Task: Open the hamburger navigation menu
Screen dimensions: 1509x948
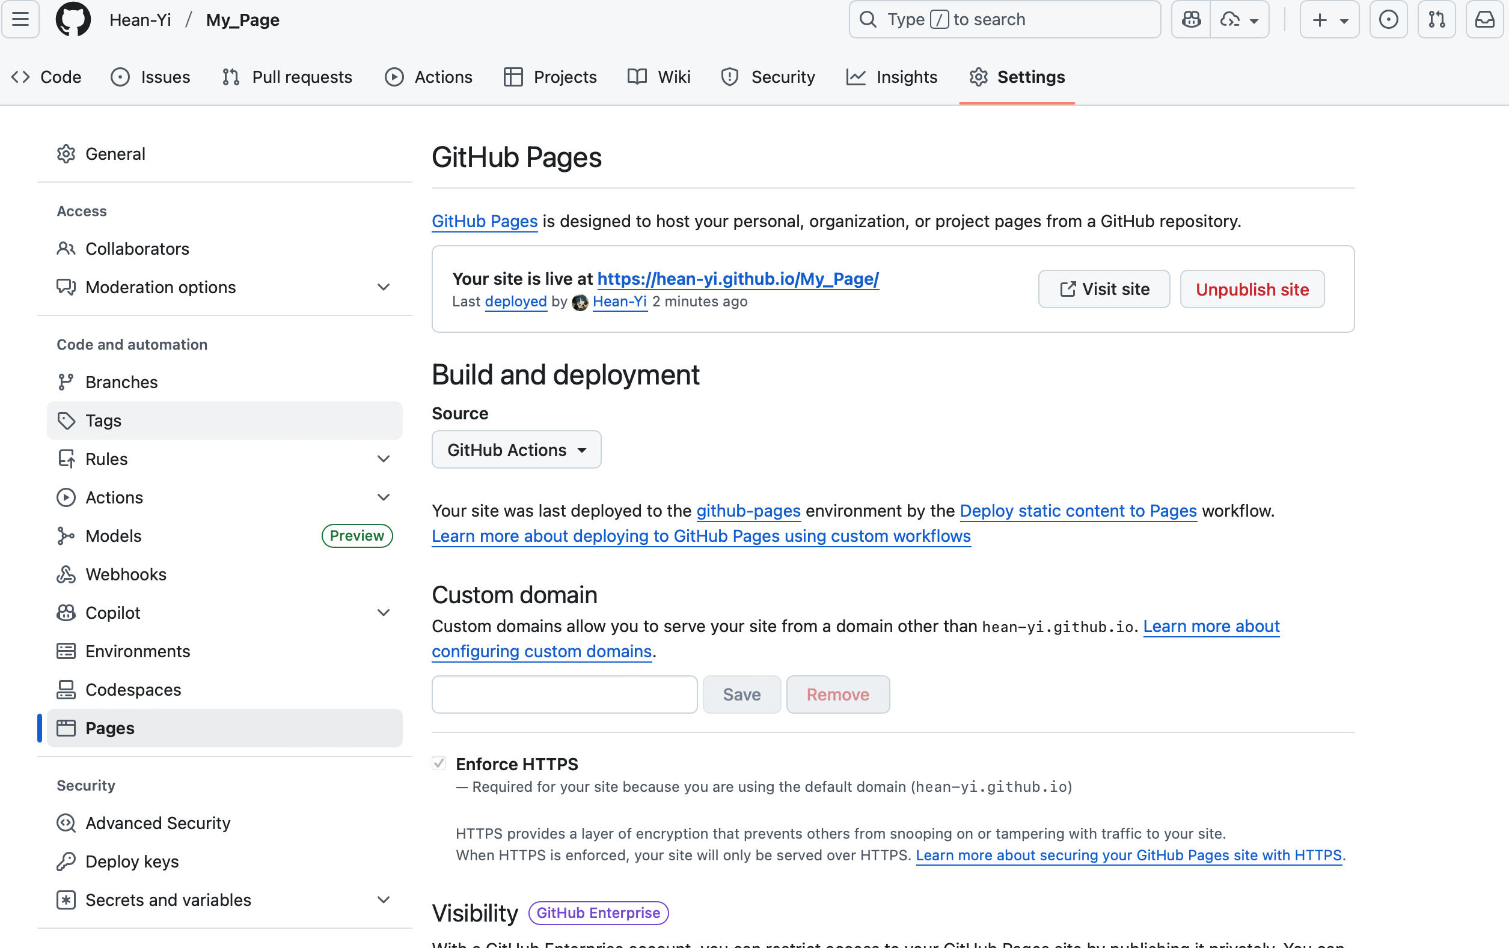Action: point(20,19)
